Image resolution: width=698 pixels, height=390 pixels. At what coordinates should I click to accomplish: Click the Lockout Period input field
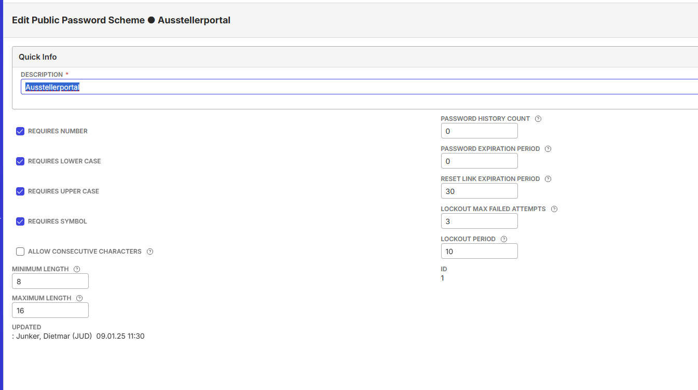click(480, 251)
